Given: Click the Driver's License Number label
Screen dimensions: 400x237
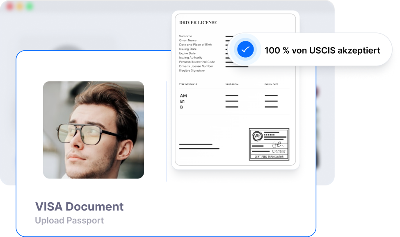Looking at the screenshot, I should point(196,66).
